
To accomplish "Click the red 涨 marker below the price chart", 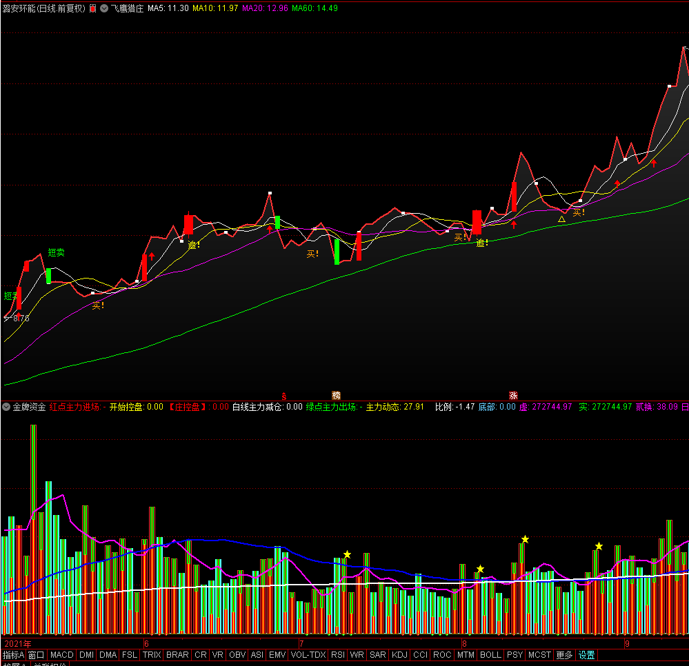I will coord(513,396).
